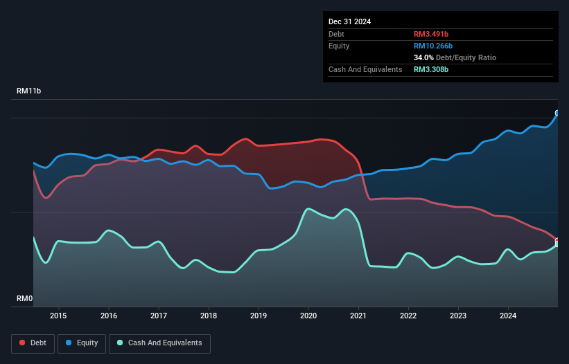
Task: Click the Debt row label in tooltip
Action: pos(336,34)
